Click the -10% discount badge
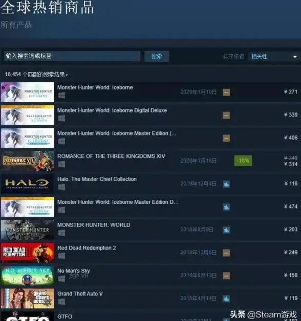Viewport: 301px width, 321px height. [x=243, y=161]
